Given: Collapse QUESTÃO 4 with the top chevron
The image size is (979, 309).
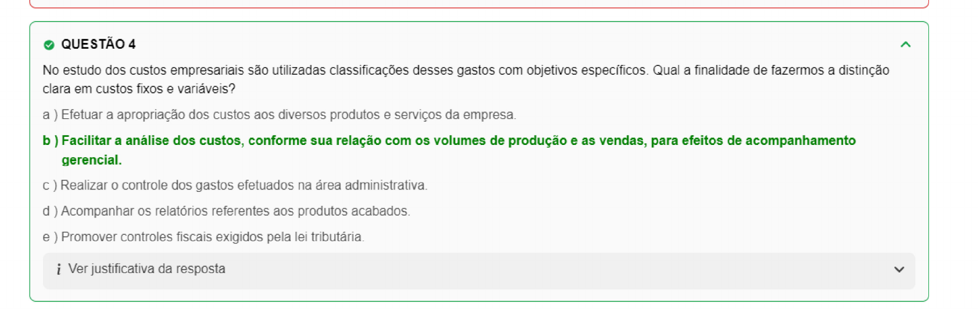Looking at the screenshot, I should point(905,45).
